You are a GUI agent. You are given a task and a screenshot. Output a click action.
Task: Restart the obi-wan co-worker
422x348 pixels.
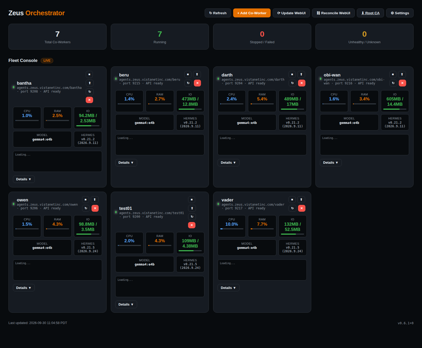393,83
